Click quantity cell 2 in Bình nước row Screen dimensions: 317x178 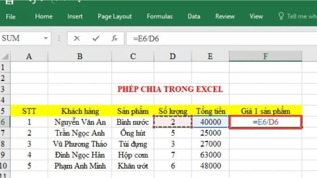point(173,122)
